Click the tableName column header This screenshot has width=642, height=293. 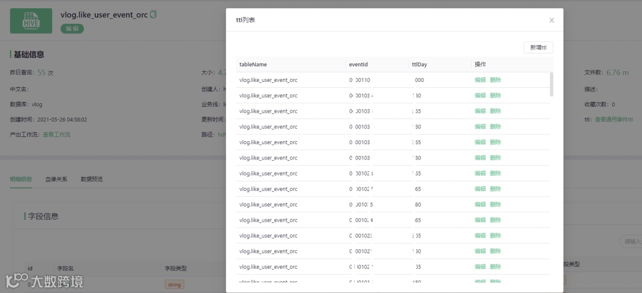click(x=253, y=64)
